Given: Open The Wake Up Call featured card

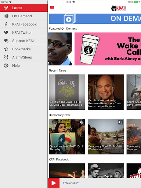Looking at the screenshot, I should (x=108, y=49).
